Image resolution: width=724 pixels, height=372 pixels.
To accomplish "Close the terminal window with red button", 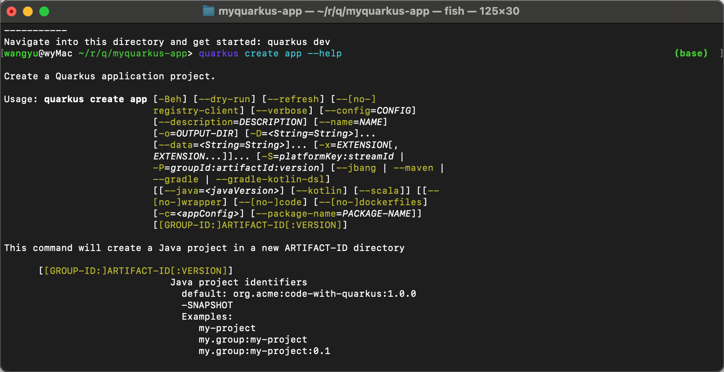I will (x=11, y=11).
